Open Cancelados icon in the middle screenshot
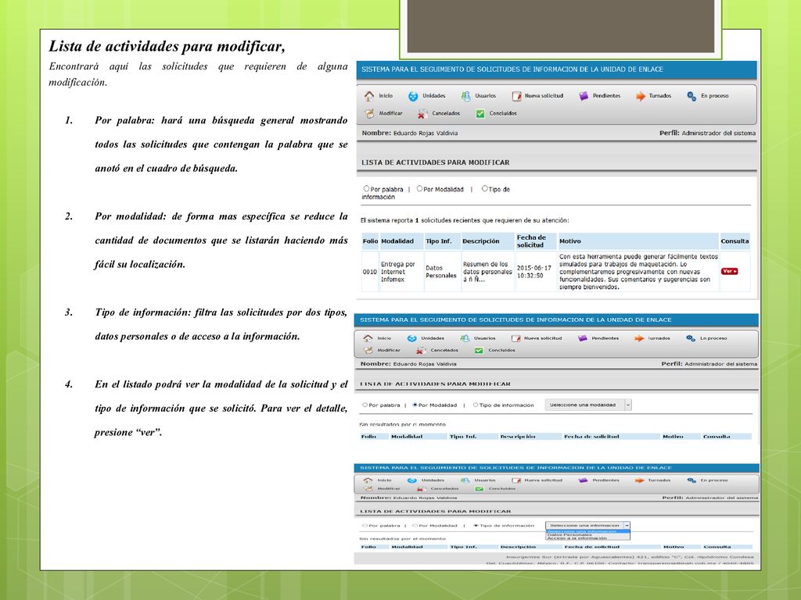The width and height of the screenshot is (801, 600). tap(421, 351)
